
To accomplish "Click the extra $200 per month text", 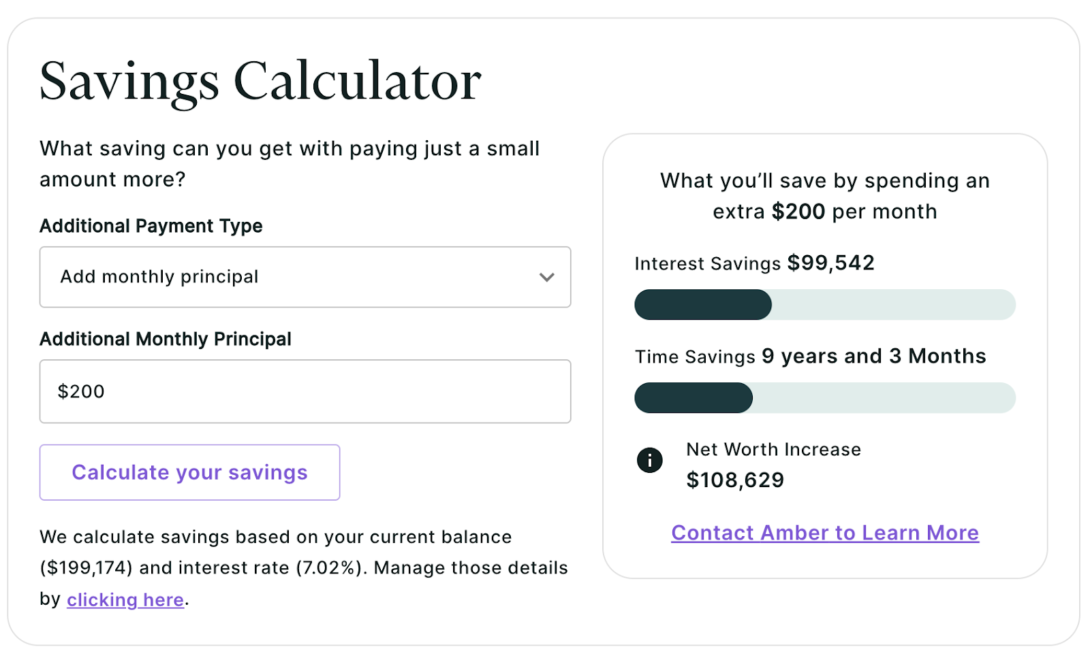I will pos(825,212).
